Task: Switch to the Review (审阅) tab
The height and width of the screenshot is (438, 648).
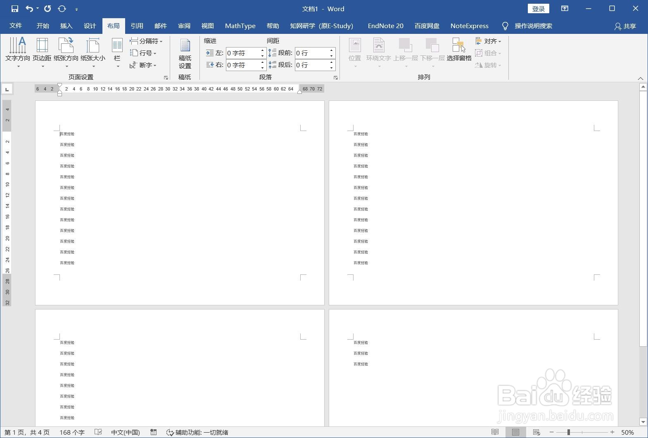Action: click(184, 26)
